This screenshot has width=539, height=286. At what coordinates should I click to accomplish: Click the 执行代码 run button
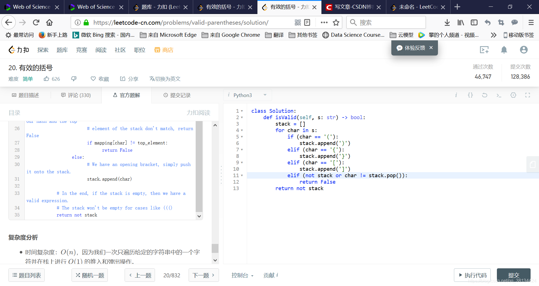tap(472, 275)
